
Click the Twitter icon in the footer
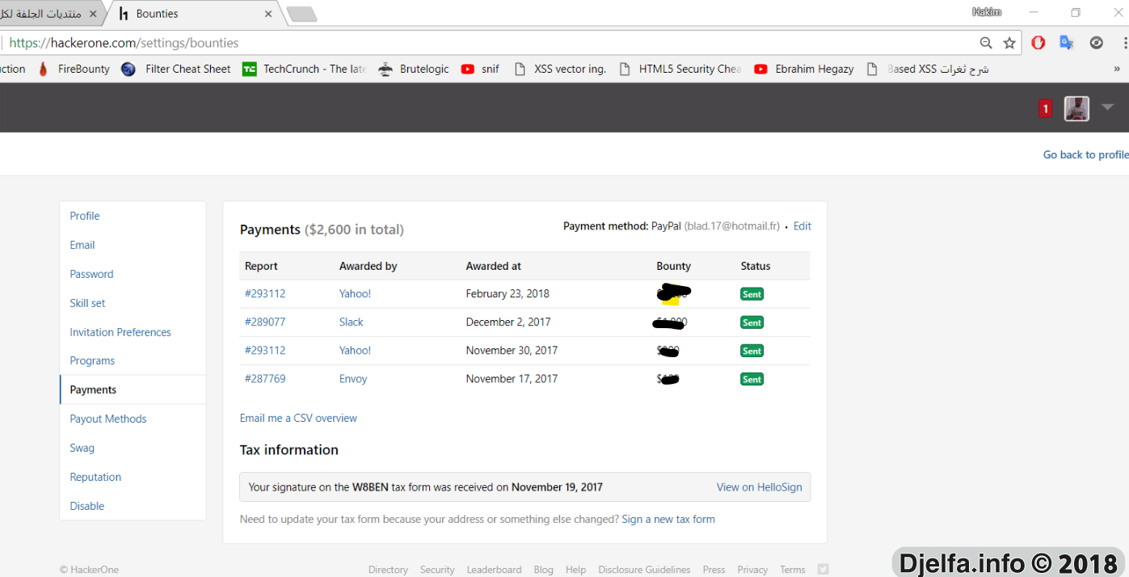pyautogui.click(x=823, y=569)
